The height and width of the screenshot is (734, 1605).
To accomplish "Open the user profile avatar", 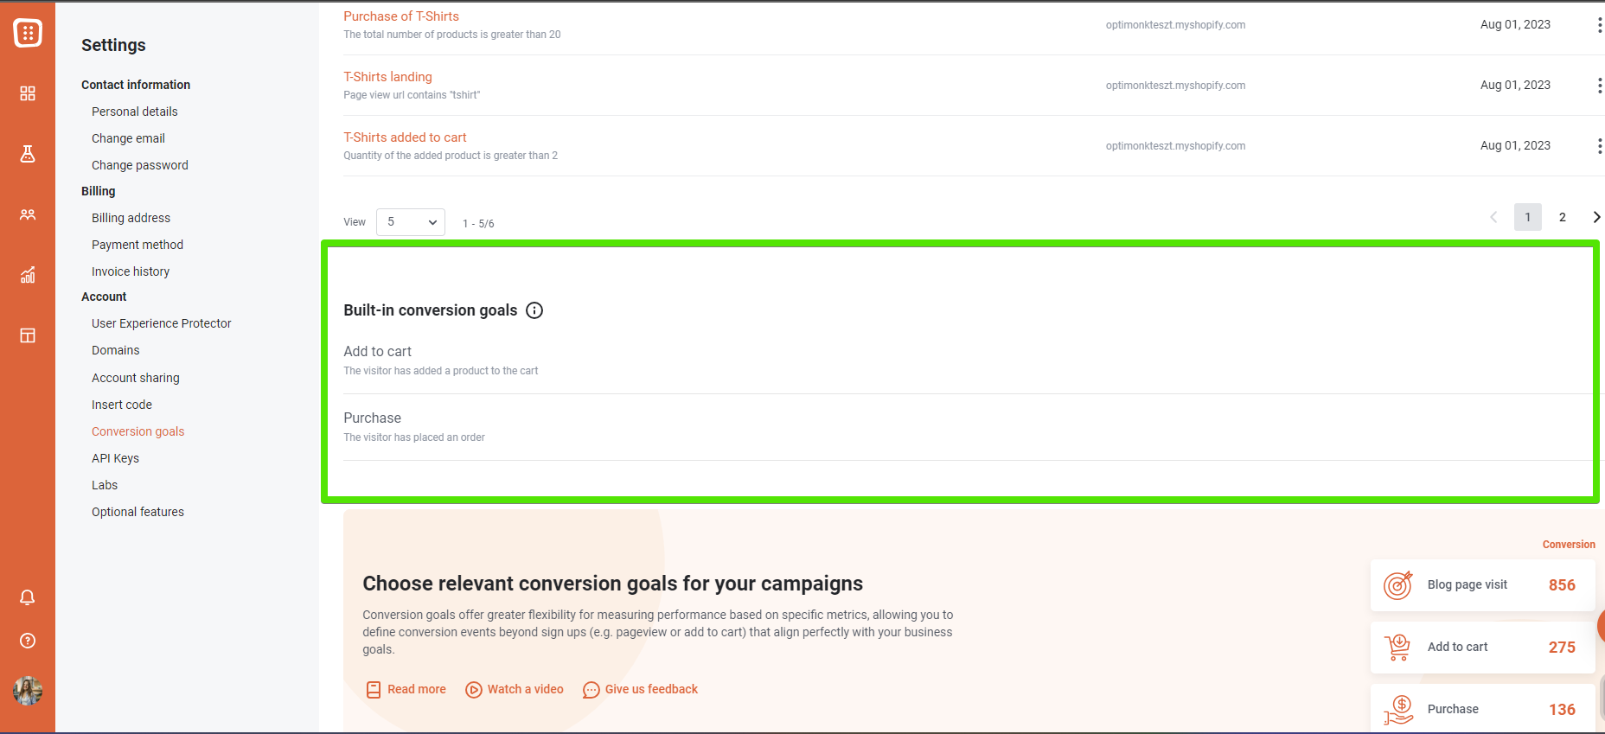I will pos(28,691).
